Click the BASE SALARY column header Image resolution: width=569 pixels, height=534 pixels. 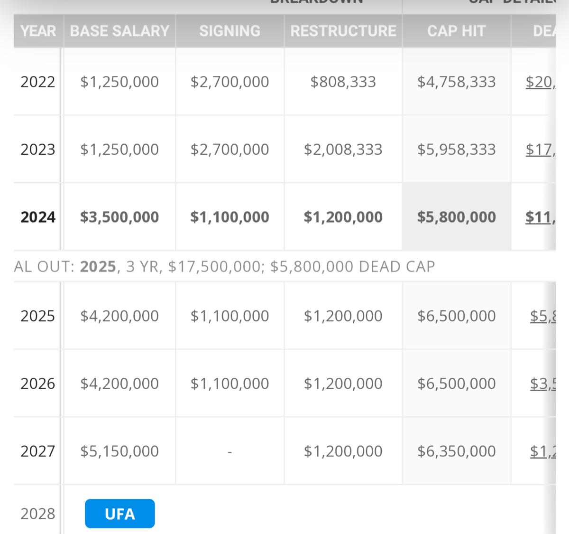click(119, 31)
